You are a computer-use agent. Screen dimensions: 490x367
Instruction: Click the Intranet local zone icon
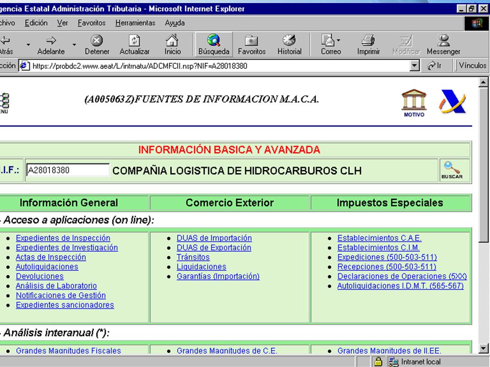point(394,362)
